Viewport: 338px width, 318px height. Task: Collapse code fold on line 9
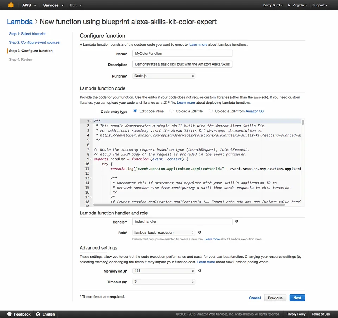click(91, 159)
